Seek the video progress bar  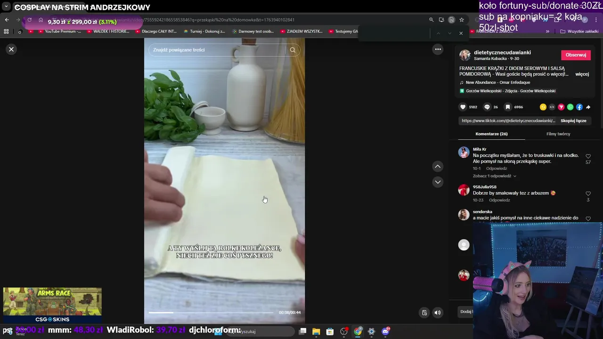(x=211, y=312)
